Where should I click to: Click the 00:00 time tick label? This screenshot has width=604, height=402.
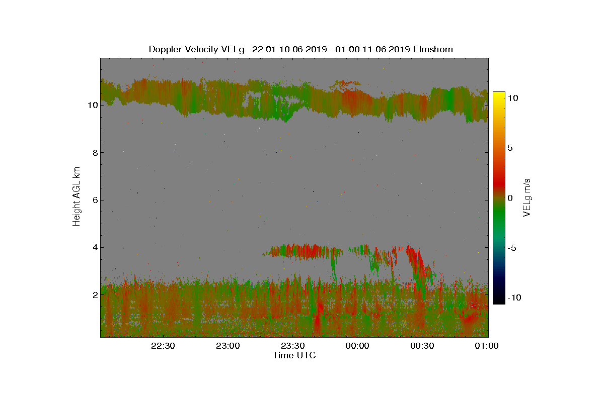point(357,346)
